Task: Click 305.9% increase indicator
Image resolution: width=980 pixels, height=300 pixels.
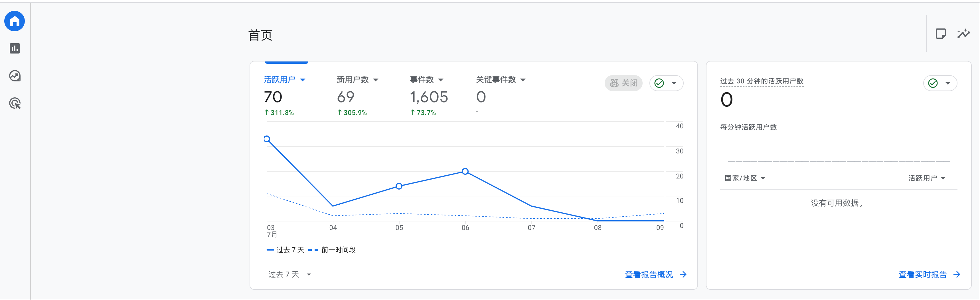Action: (x=352, y=113)
